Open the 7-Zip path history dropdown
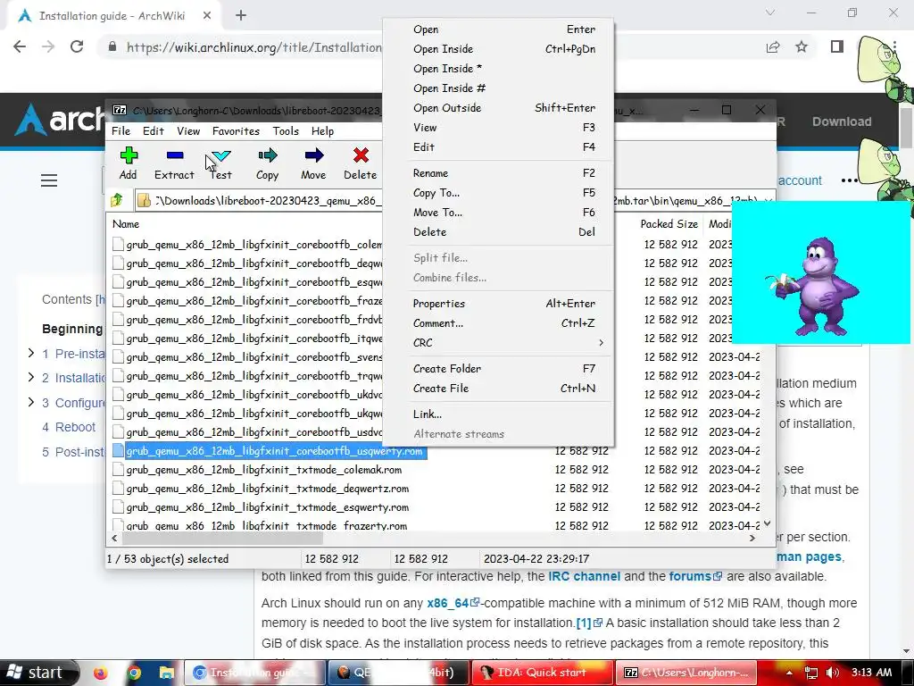Image resolution: width=914 pixels, height=686 pixels. coord(769,201)
